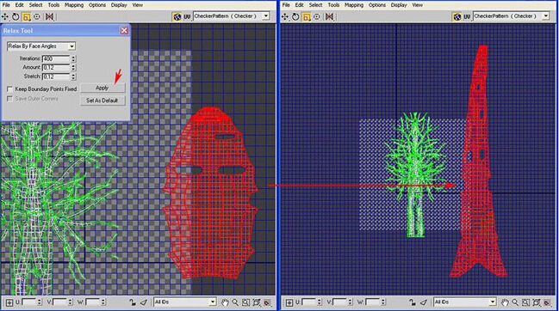Select the Rotate tool in the left editor toolbar

pyautogui.click(x=16, y=16)
